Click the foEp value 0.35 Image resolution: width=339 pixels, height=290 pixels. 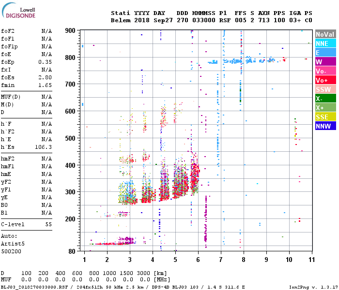45,62
